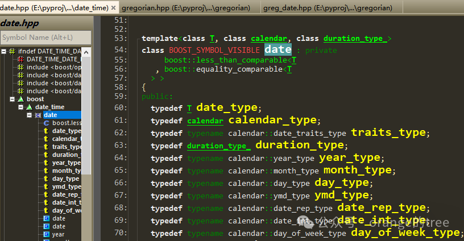This screenshot has height=241, width=464.
Task: Follow underlined T parameter on line 53
Action: click(x=212, y=39)
